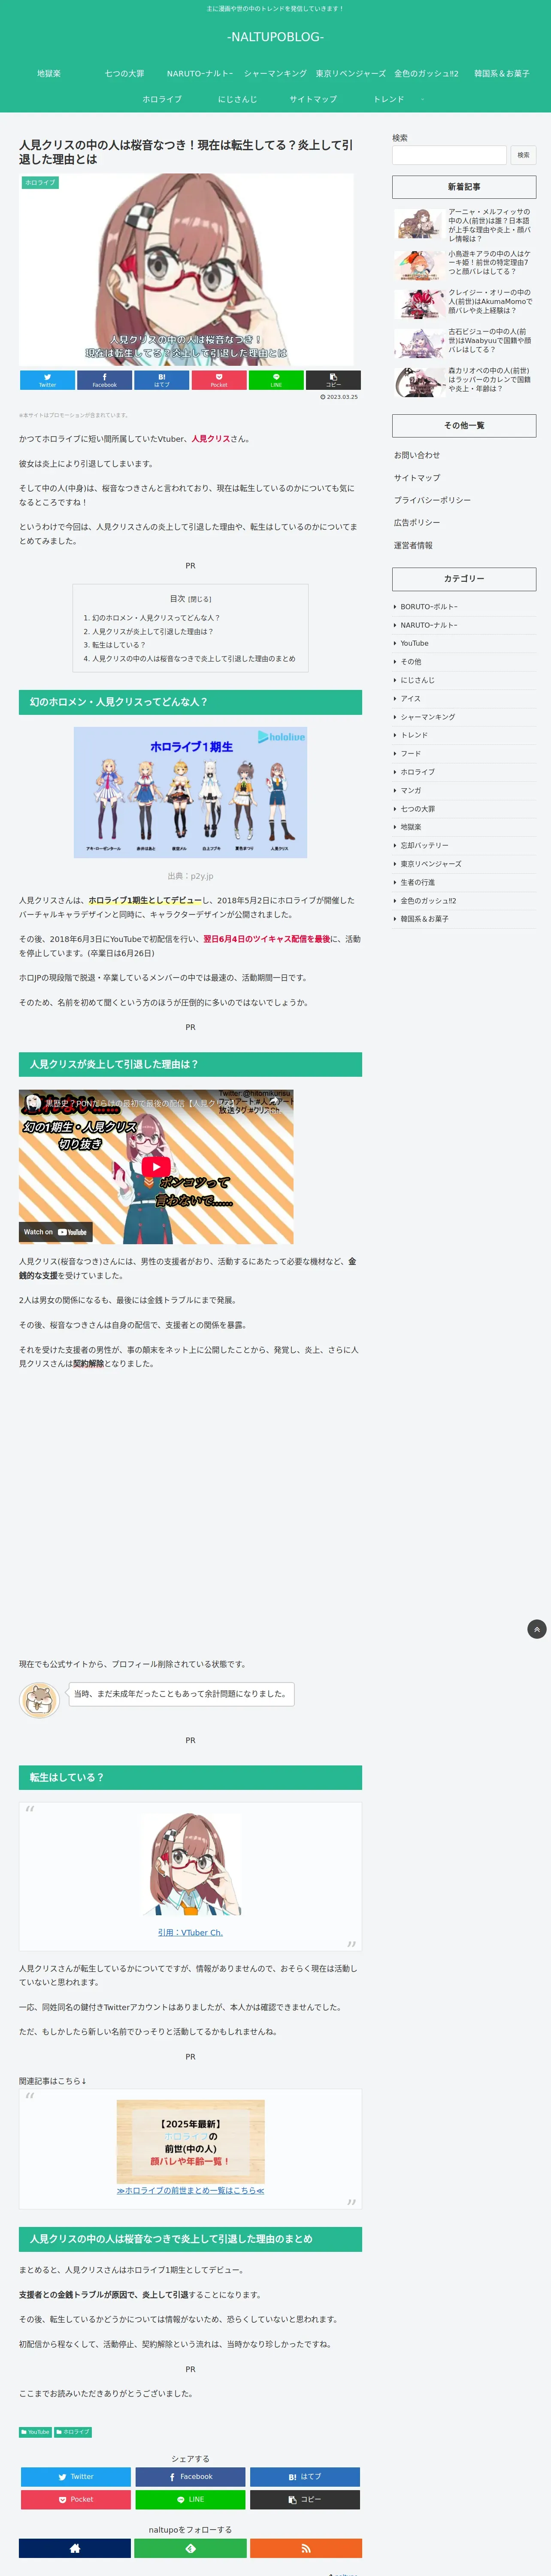Open the 運営者情報 sidebar link
The height and width of the screenshot is (2576, 551).
(413, 545)
